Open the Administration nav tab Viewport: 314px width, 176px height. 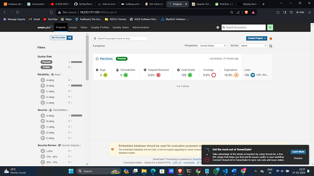tap(141, 27)
